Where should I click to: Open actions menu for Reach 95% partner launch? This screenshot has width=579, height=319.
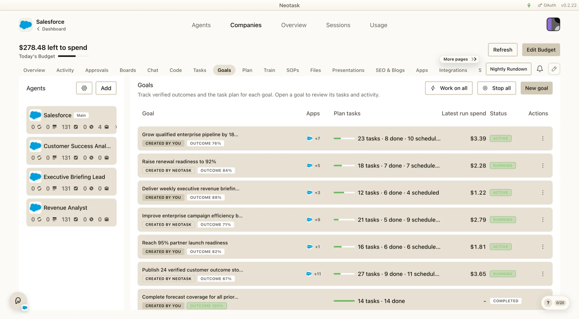tap(543, 247)
